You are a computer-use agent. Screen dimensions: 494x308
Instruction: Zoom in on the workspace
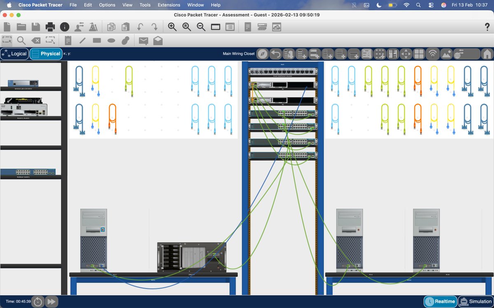172,27
